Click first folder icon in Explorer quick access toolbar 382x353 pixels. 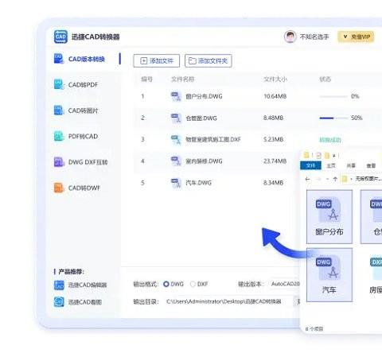(306, 155)
